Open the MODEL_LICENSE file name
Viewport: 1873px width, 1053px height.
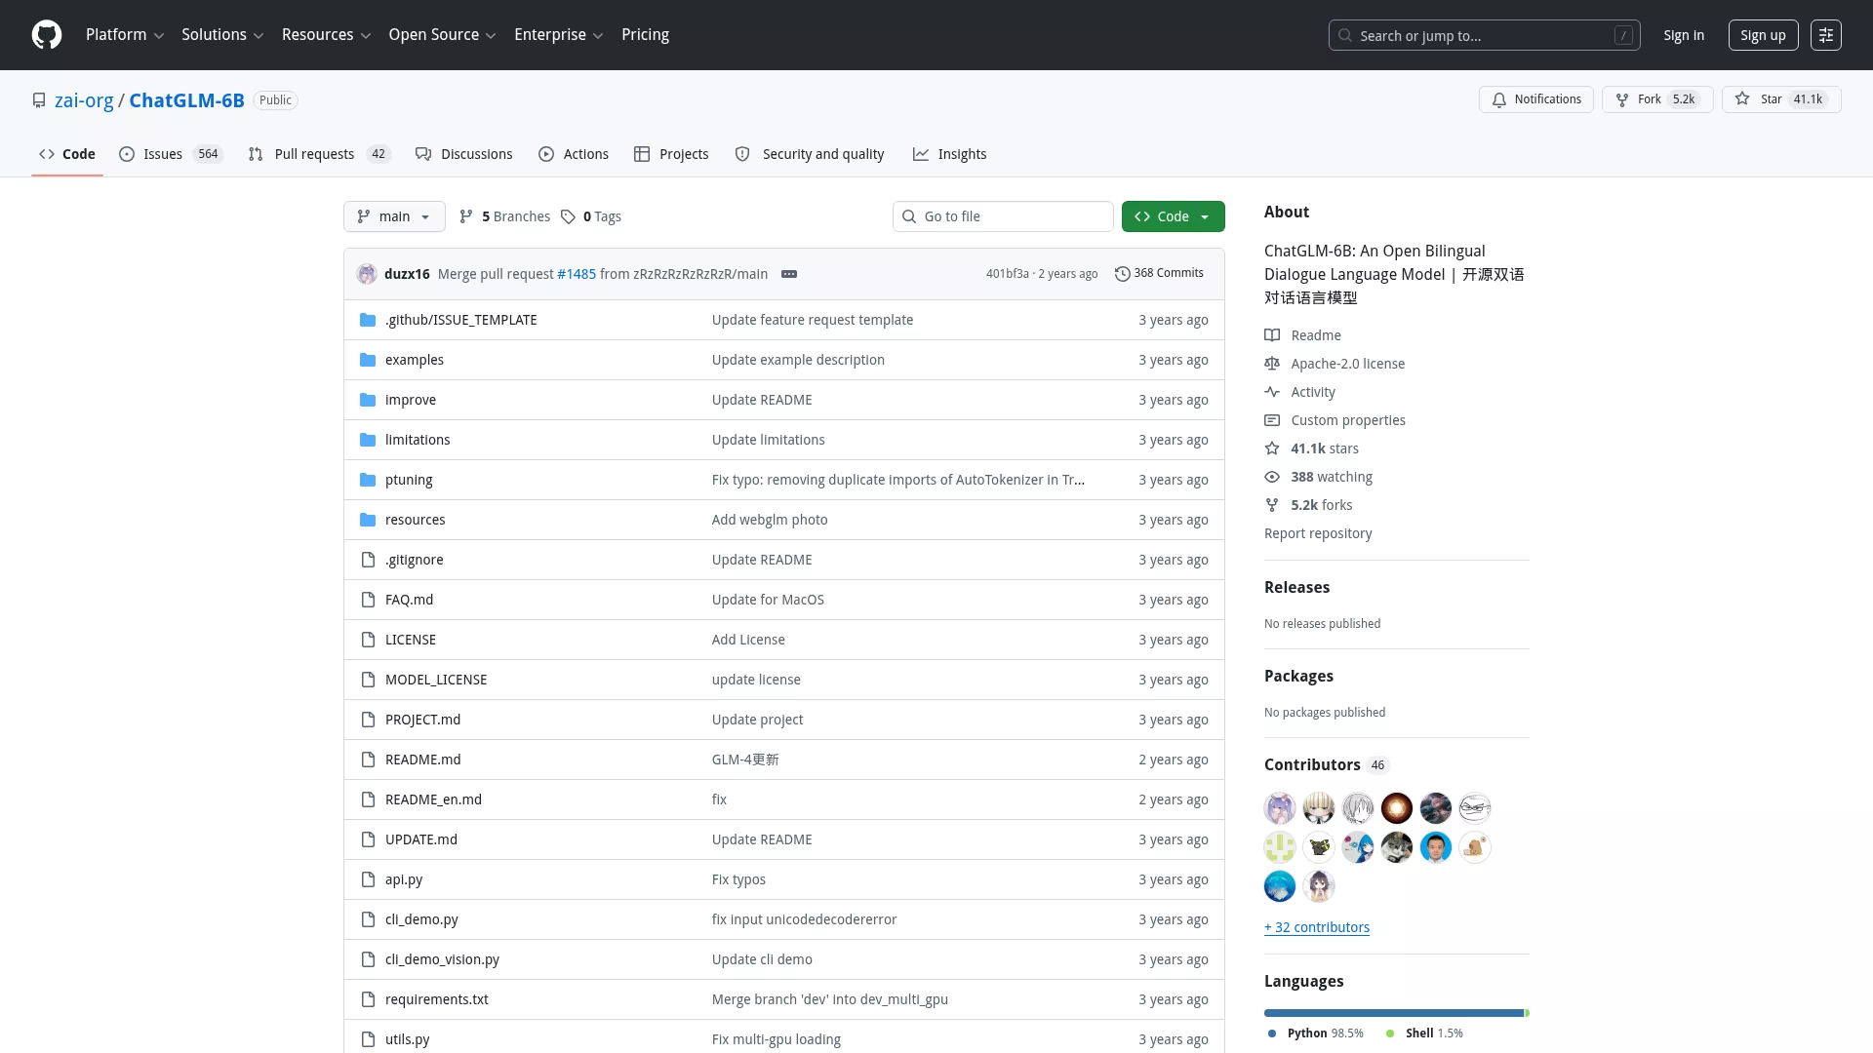436,680
